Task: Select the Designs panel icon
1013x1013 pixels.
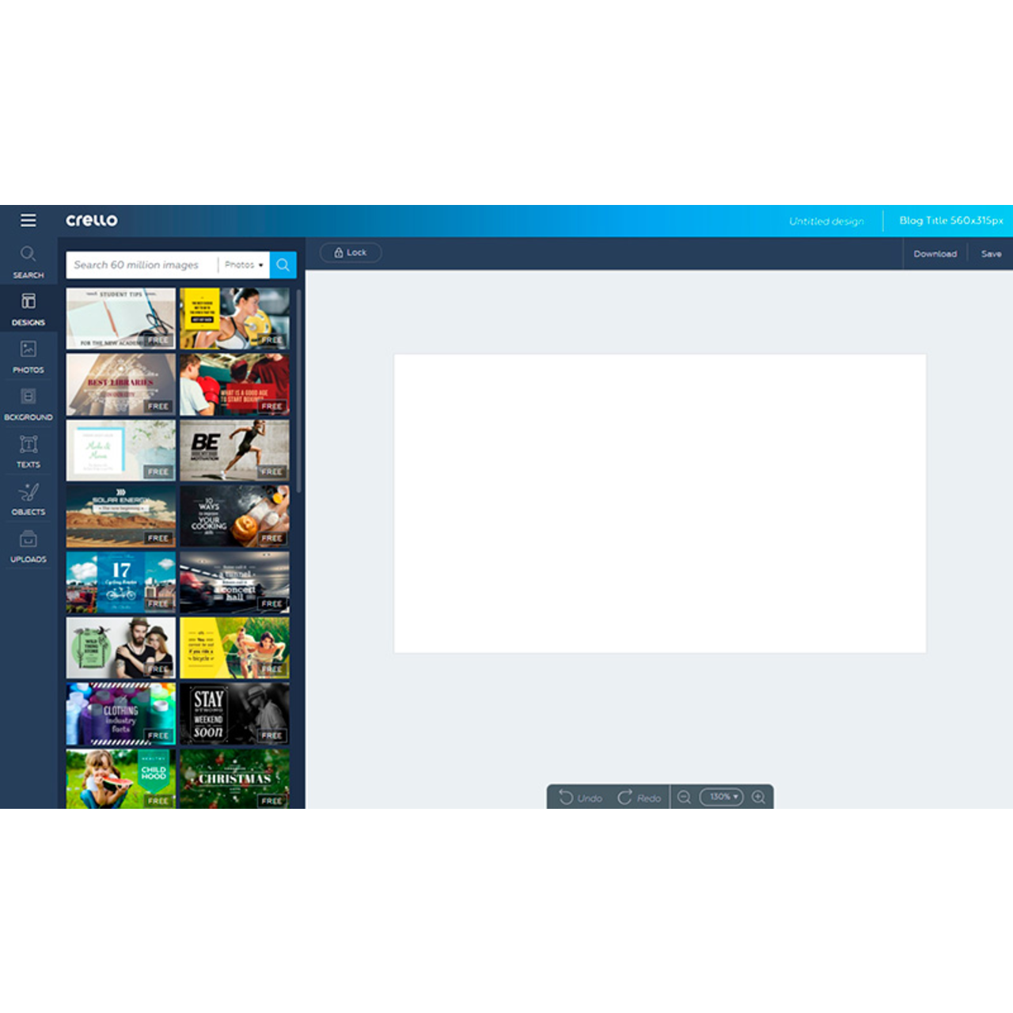Action: pos(28,307)
